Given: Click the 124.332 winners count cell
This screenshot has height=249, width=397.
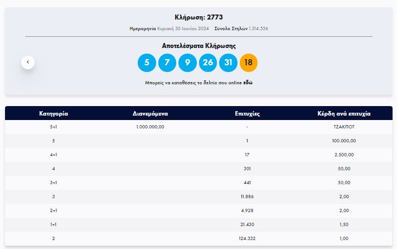Looking at the screenshot, I should click(247, 238).
